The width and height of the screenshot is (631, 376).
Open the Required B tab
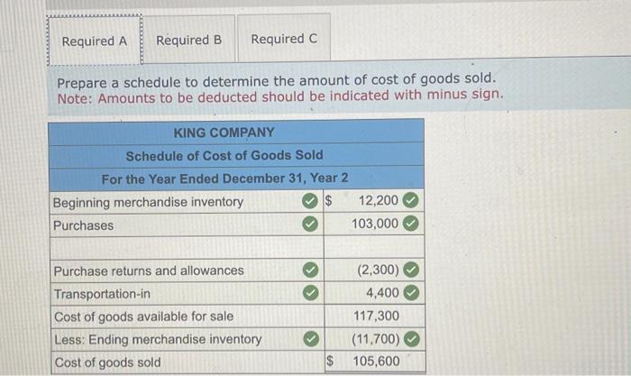(x=188, y=40)
